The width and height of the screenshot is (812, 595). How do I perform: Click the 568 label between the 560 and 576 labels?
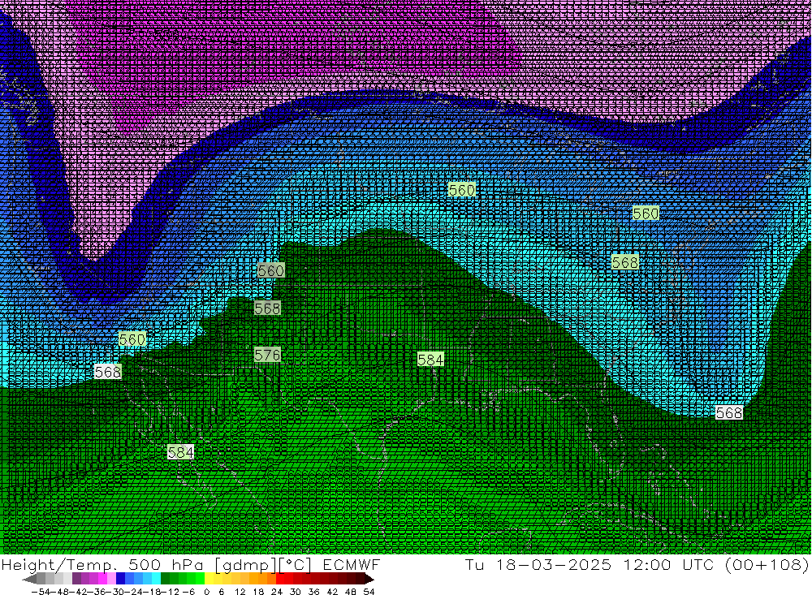(x=267, y=308)
